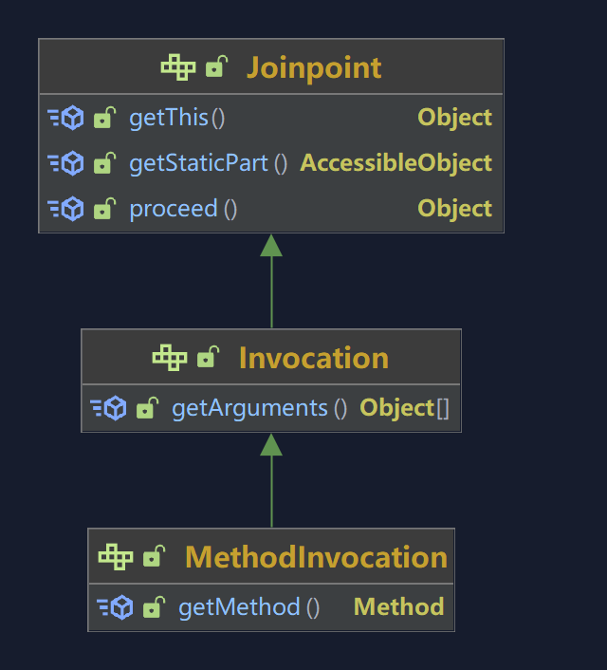
Task: Click the Method return type label
Action: pos(398,607)
